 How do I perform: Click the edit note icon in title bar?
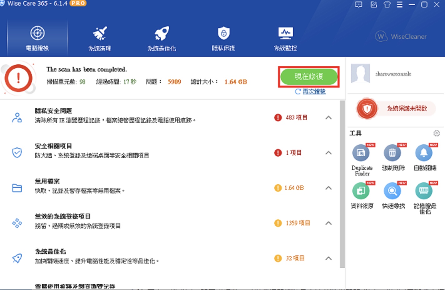tap(374, 4)
